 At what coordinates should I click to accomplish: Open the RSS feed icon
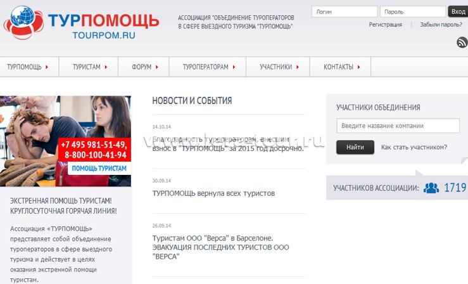pos(462,42)
